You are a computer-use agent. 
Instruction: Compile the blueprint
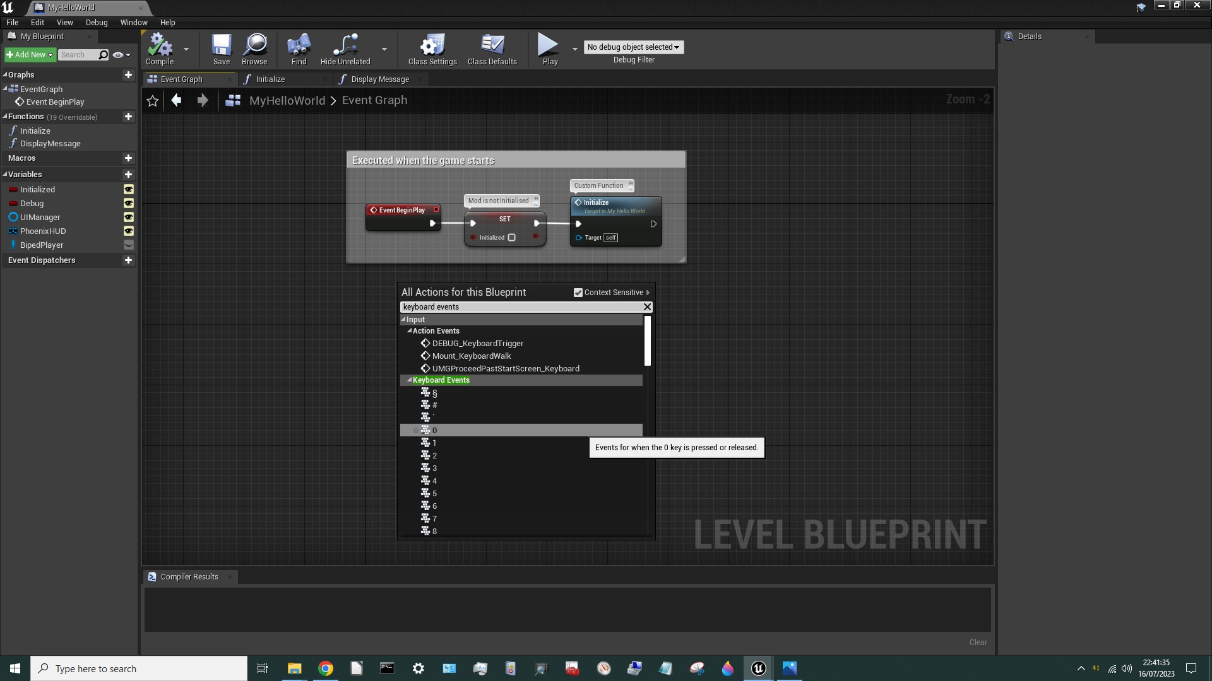160,49
